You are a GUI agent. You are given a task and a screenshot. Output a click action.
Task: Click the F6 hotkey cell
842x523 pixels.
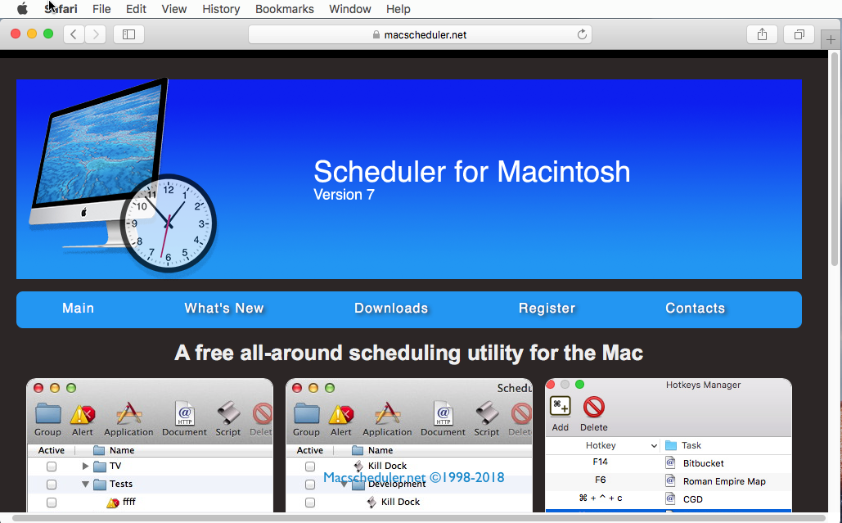[x=601, y=480]
